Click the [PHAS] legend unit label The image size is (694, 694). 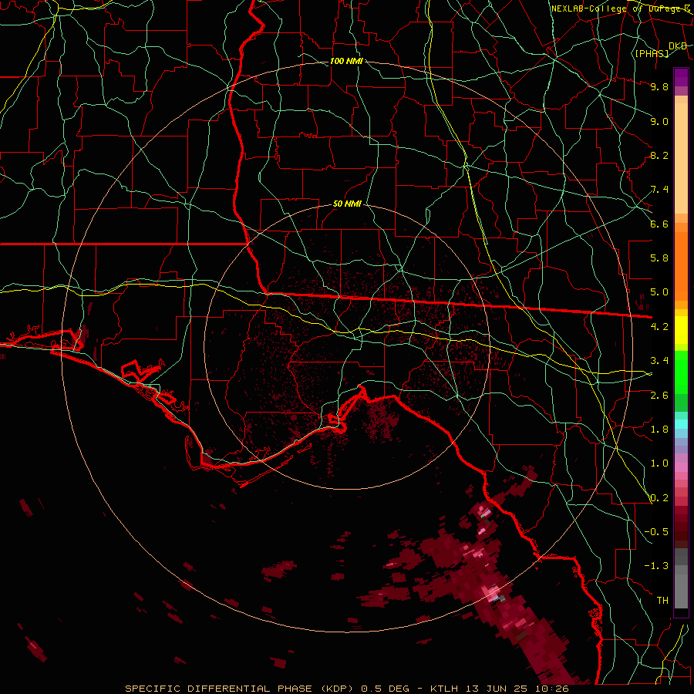tap(652, 53)
